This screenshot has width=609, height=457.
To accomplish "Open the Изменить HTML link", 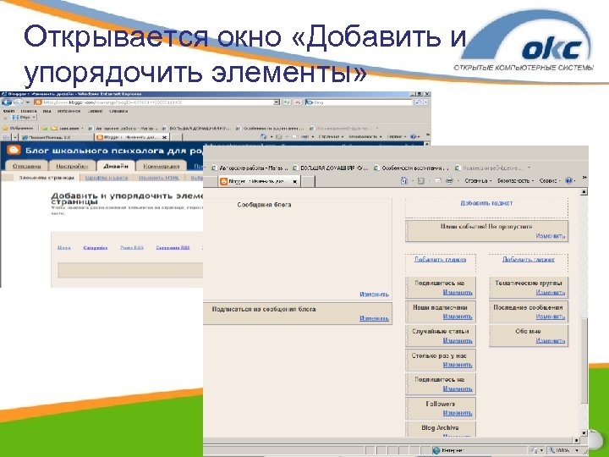I will click(159, 178).
